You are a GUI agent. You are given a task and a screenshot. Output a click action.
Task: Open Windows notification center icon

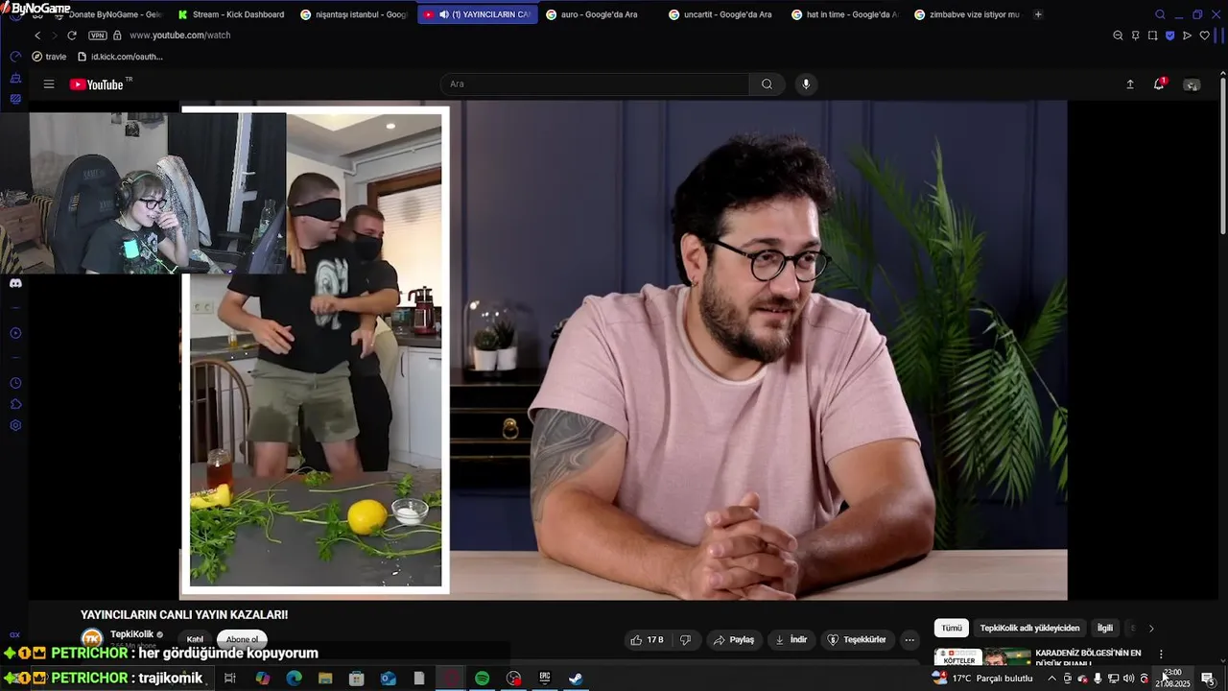point(1207,679)
